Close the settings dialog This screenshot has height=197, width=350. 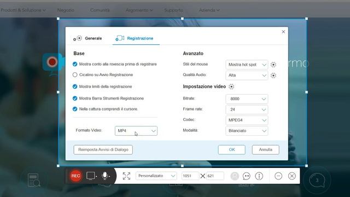283,32
